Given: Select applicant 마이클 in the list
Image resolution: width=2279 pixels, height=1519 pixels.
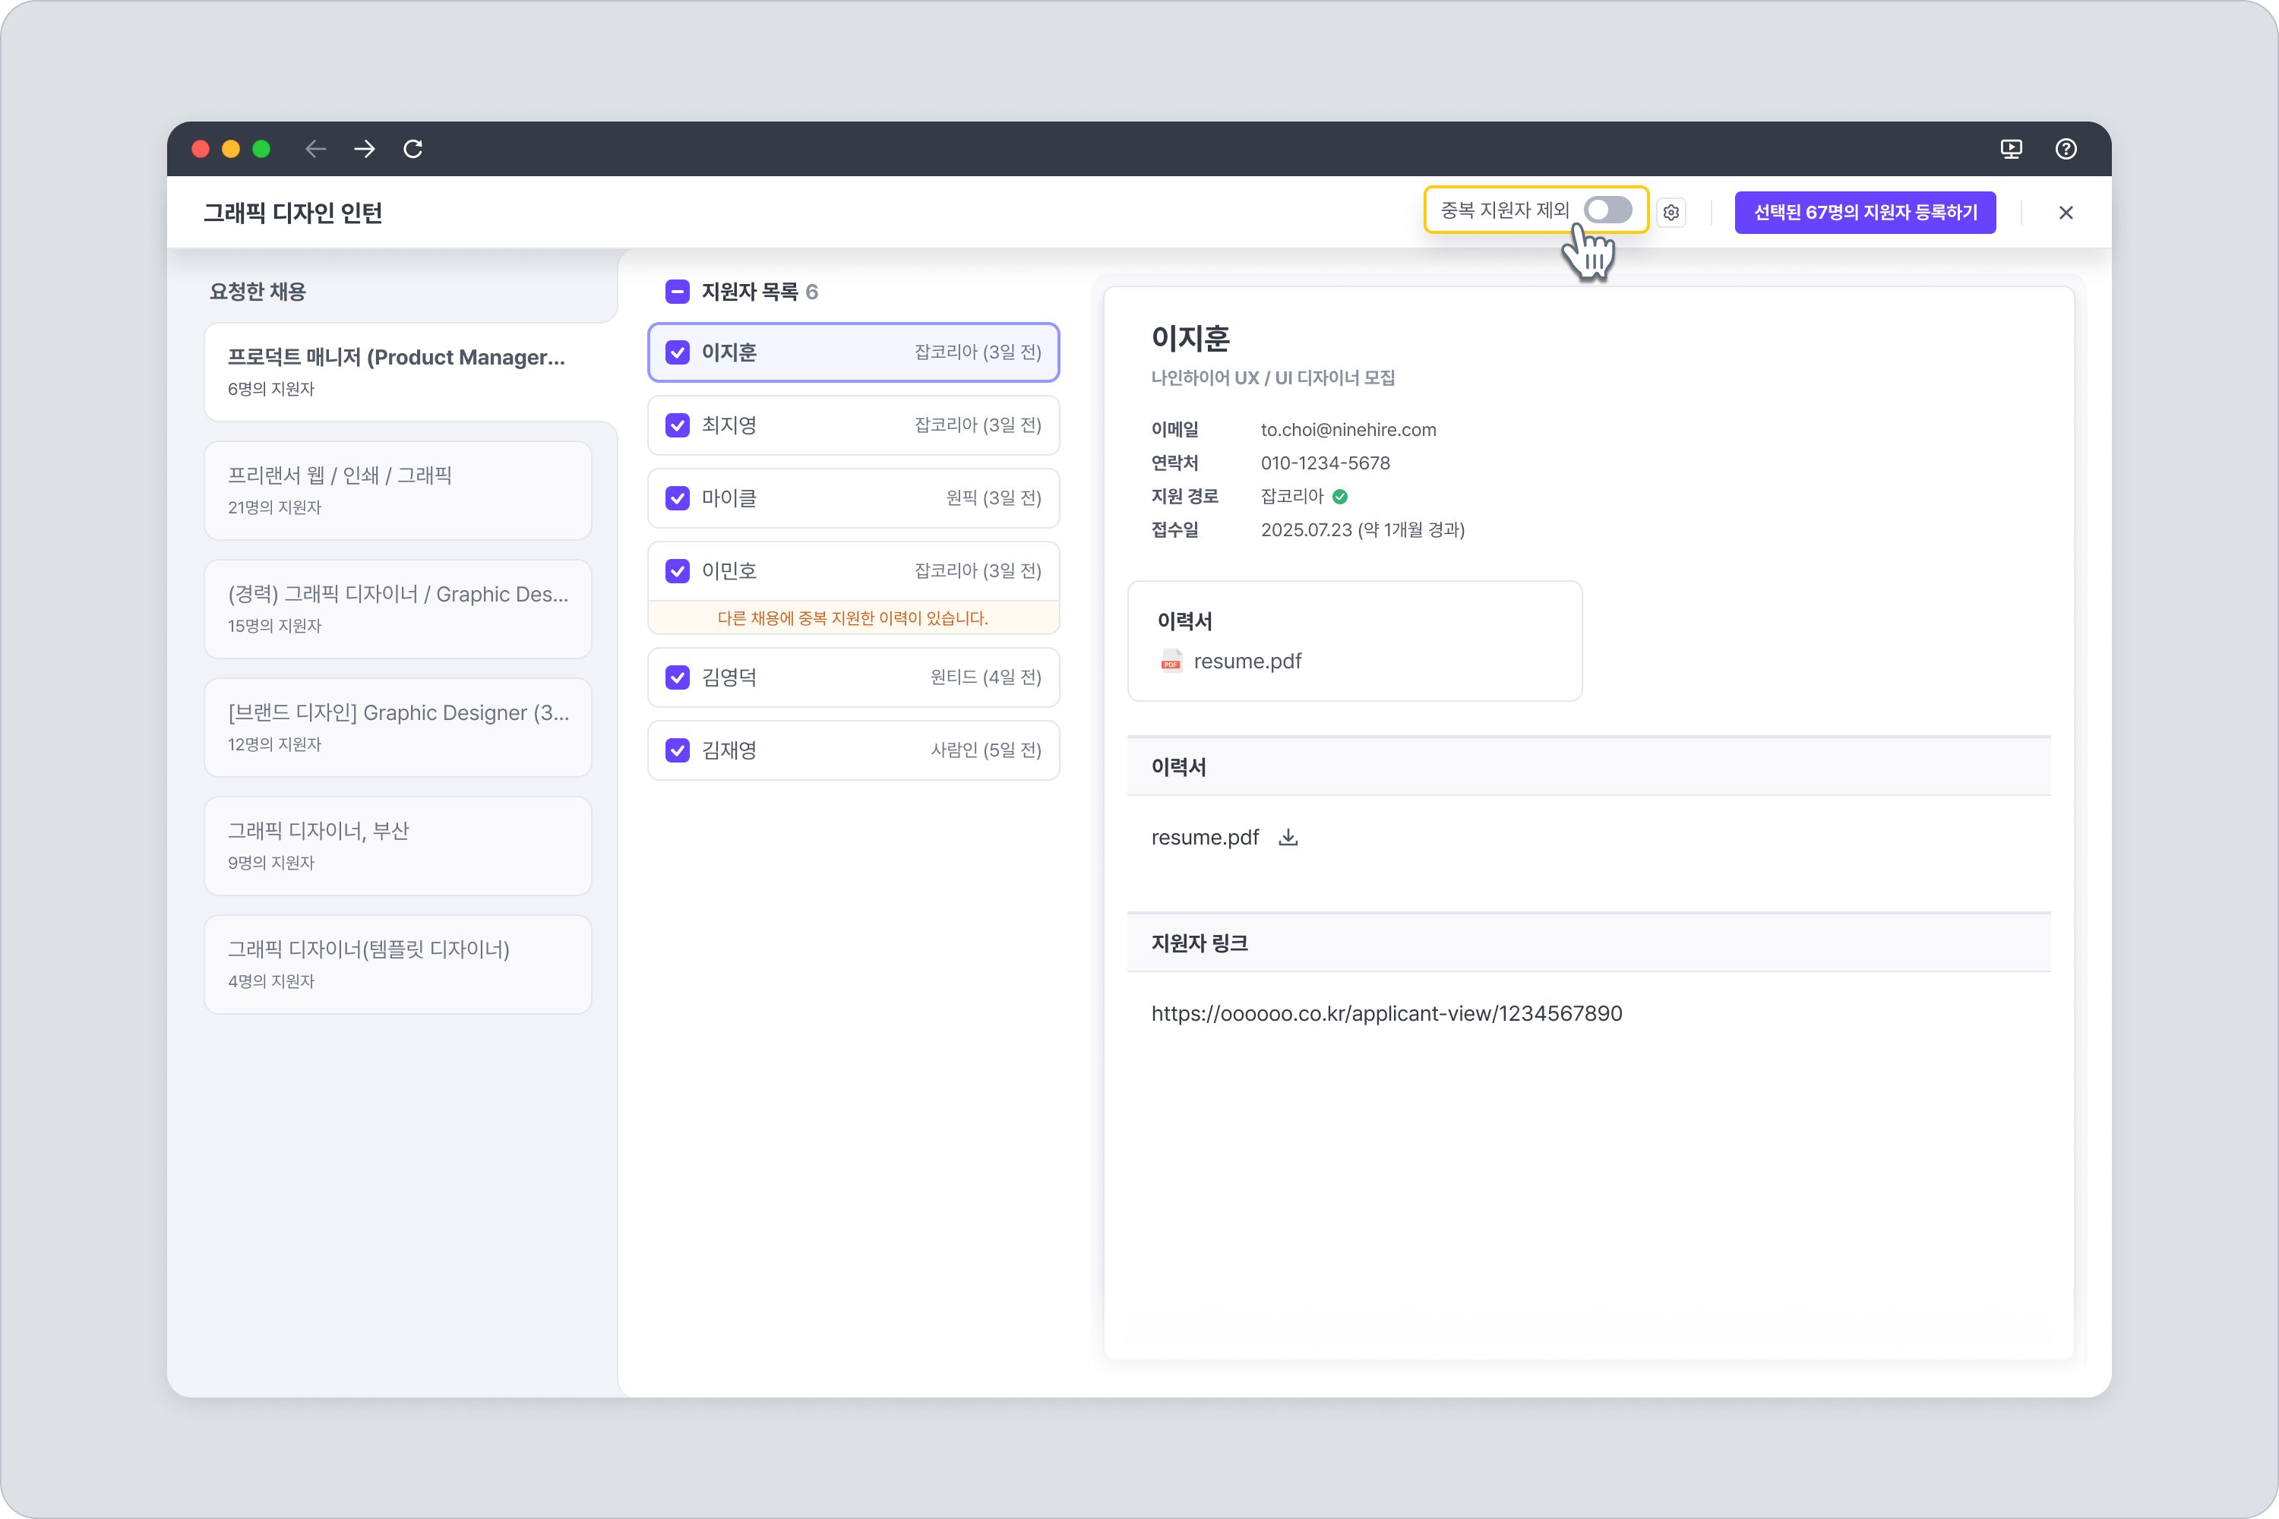Looking at the screenshot, I should click(852, 498).
